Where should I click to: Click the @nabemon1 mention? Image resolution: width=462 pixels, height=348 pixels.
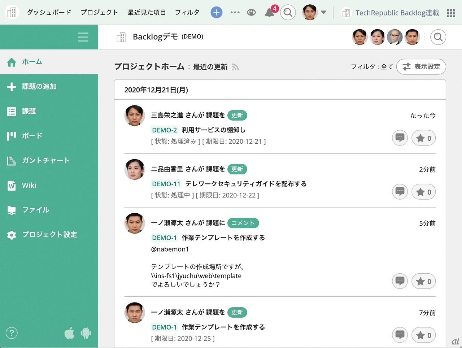point(170,249)
